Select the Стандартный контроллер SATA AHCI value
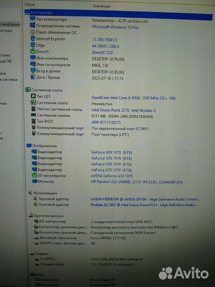The image size is (215, 287). click(x=122, y=222)
